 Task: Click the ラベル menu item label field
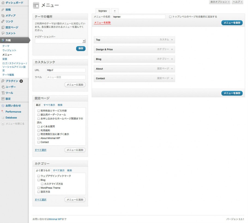(66, 77)
